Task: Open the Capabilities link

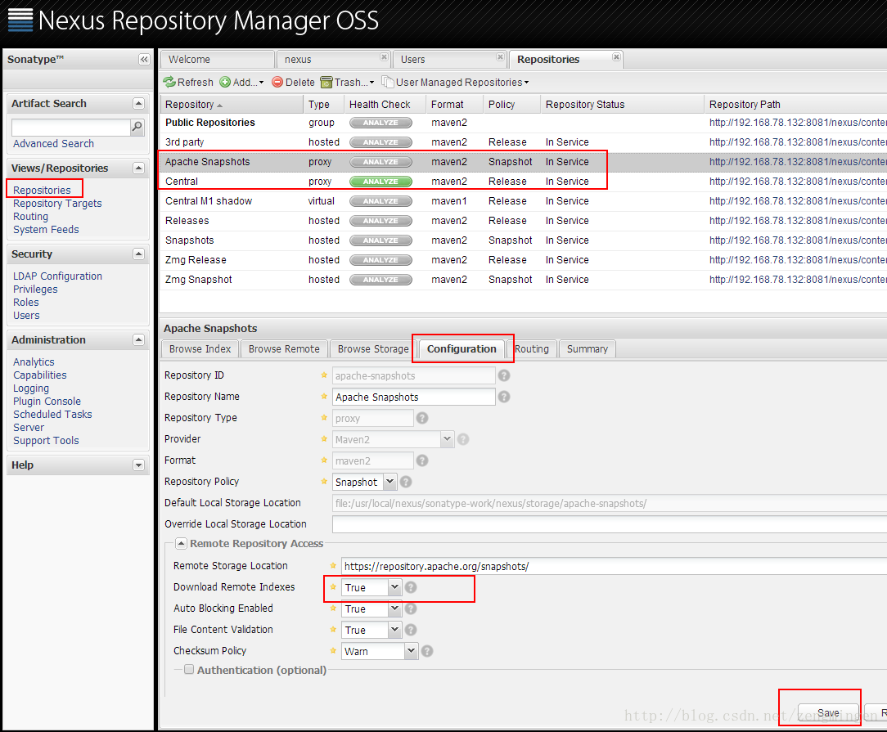Action: click(40, 375)
